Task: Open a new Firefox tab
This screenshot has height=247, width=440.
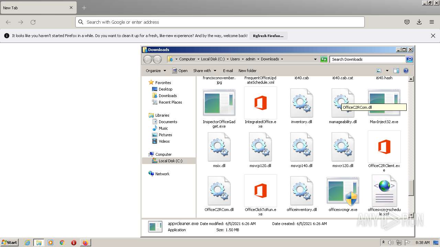Action: tap(84, 8)
